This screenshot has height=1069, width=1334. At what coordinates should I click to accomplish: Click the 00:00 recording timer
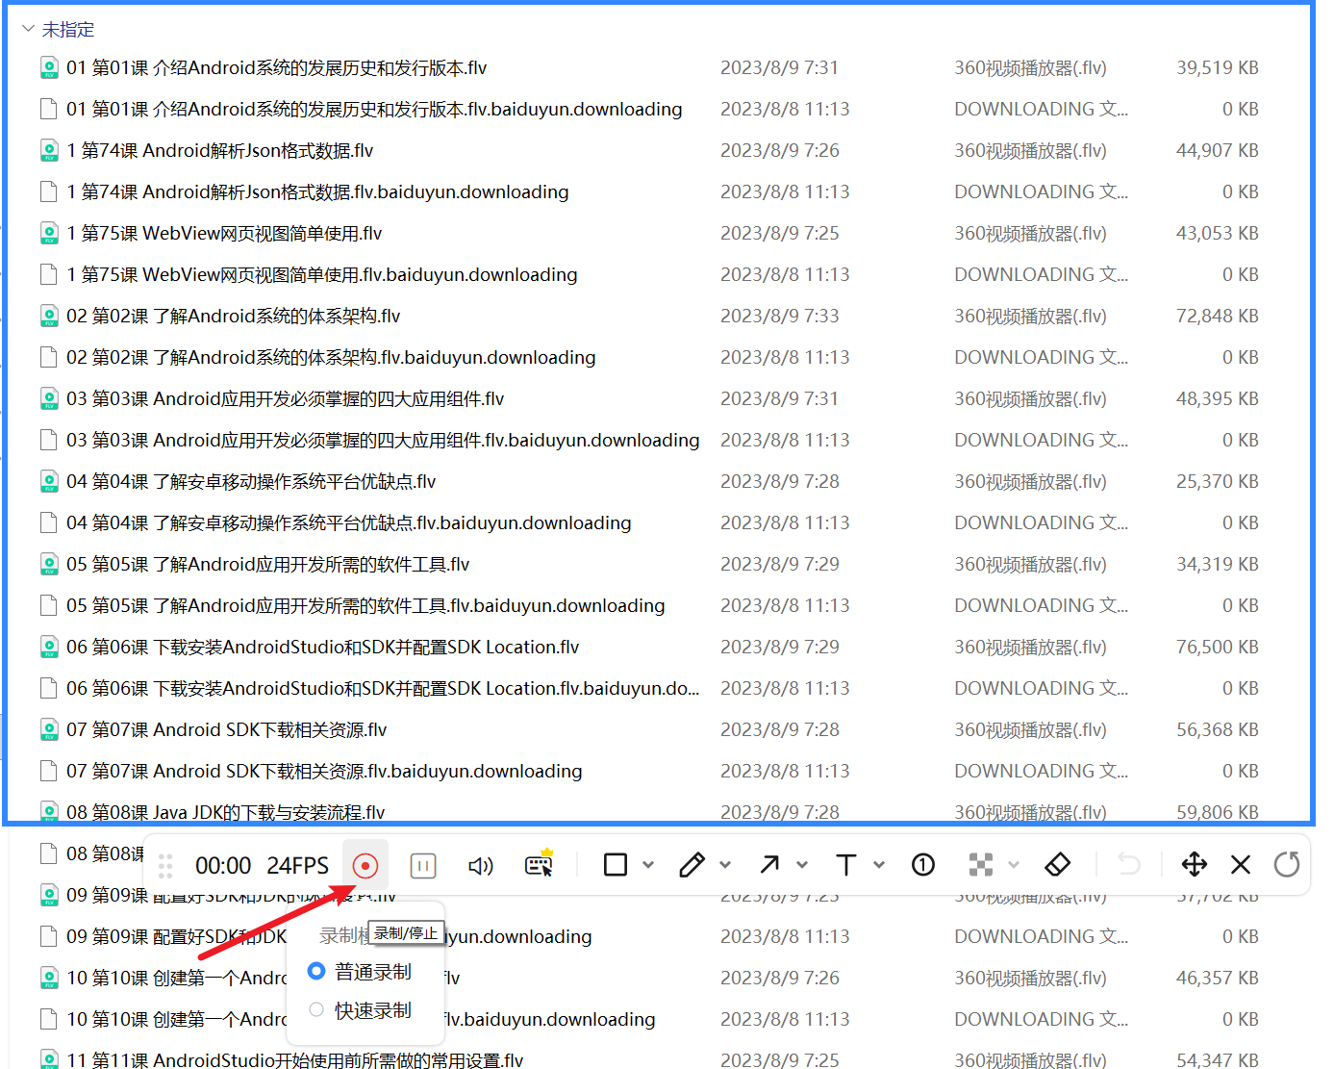[x=223, y=866]
